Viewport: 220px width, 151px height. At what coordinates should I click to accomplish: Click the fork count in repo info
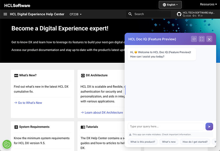tap(200, 16)
